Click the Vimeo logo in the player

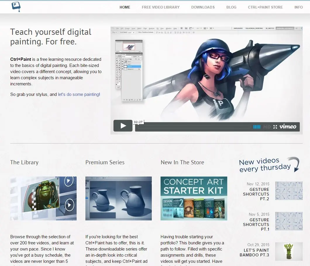click(288, 127)
